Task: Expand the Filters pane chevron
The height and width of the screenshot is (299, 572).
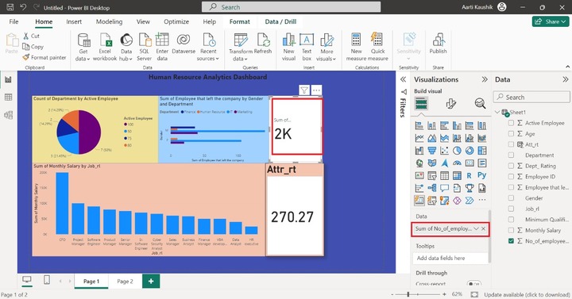Action: click(x=403, y=79)
